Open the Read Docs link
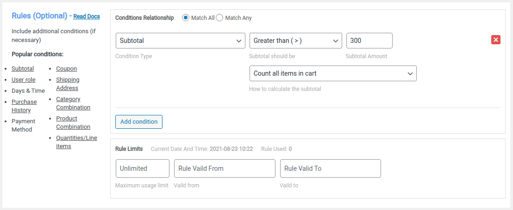 87,16
